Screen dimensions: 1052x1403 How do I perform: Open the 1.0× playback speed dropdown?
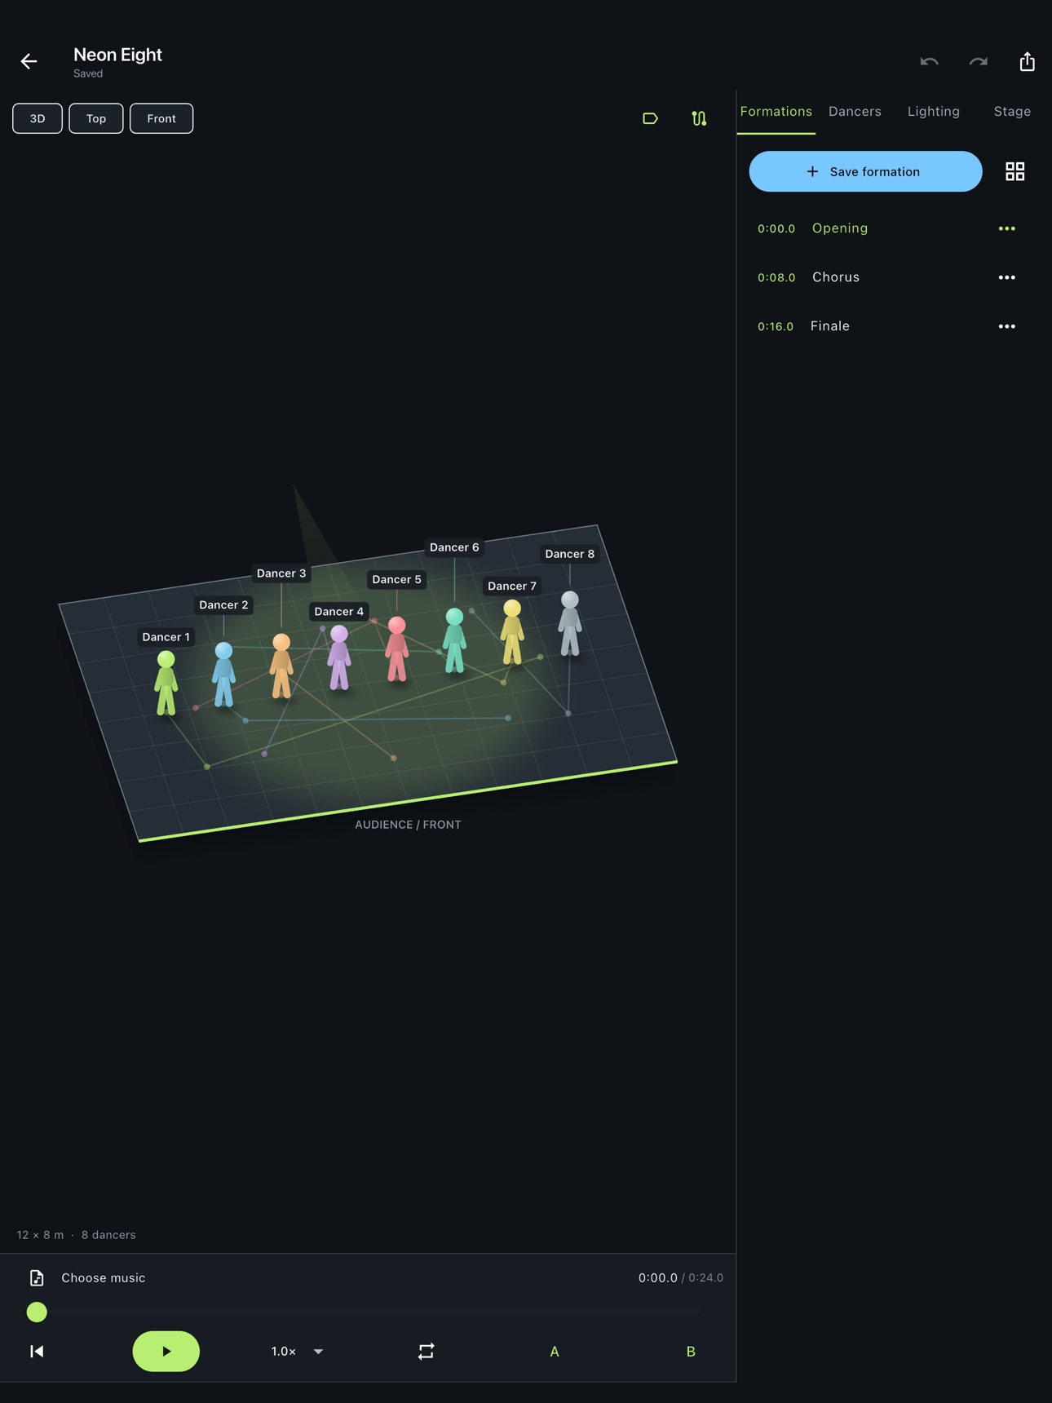pos(298,1351)
